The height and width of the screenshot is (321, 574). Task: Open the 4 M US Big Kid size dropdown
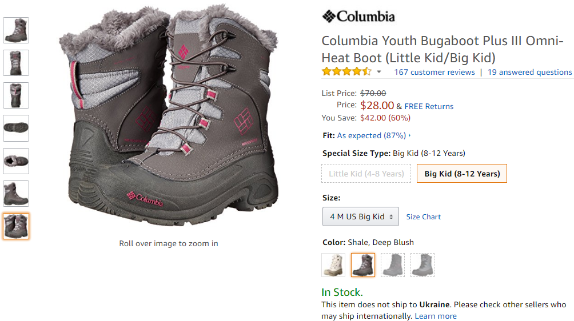click(361, 216)
